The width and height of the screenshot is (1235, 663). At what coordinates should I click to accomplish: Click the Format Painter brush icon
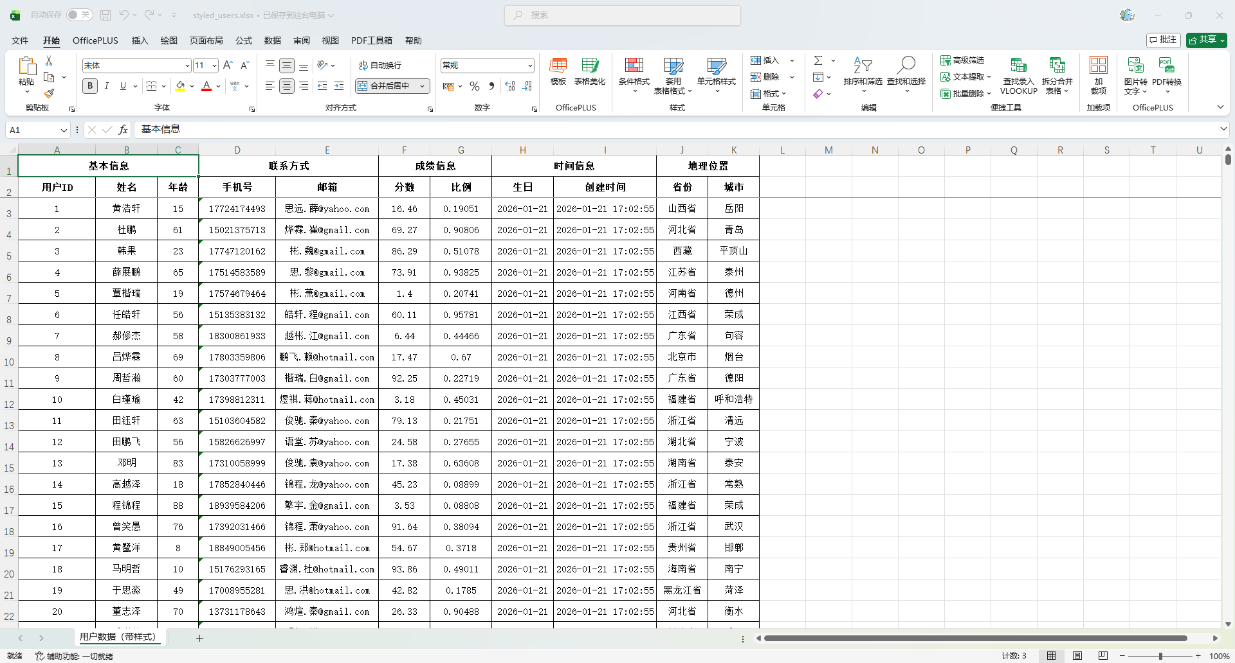49,94
